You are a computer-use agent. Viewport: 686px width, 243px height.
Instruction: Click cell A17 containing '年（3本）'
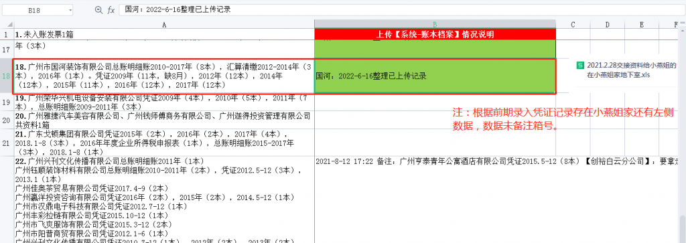point(165,50)
